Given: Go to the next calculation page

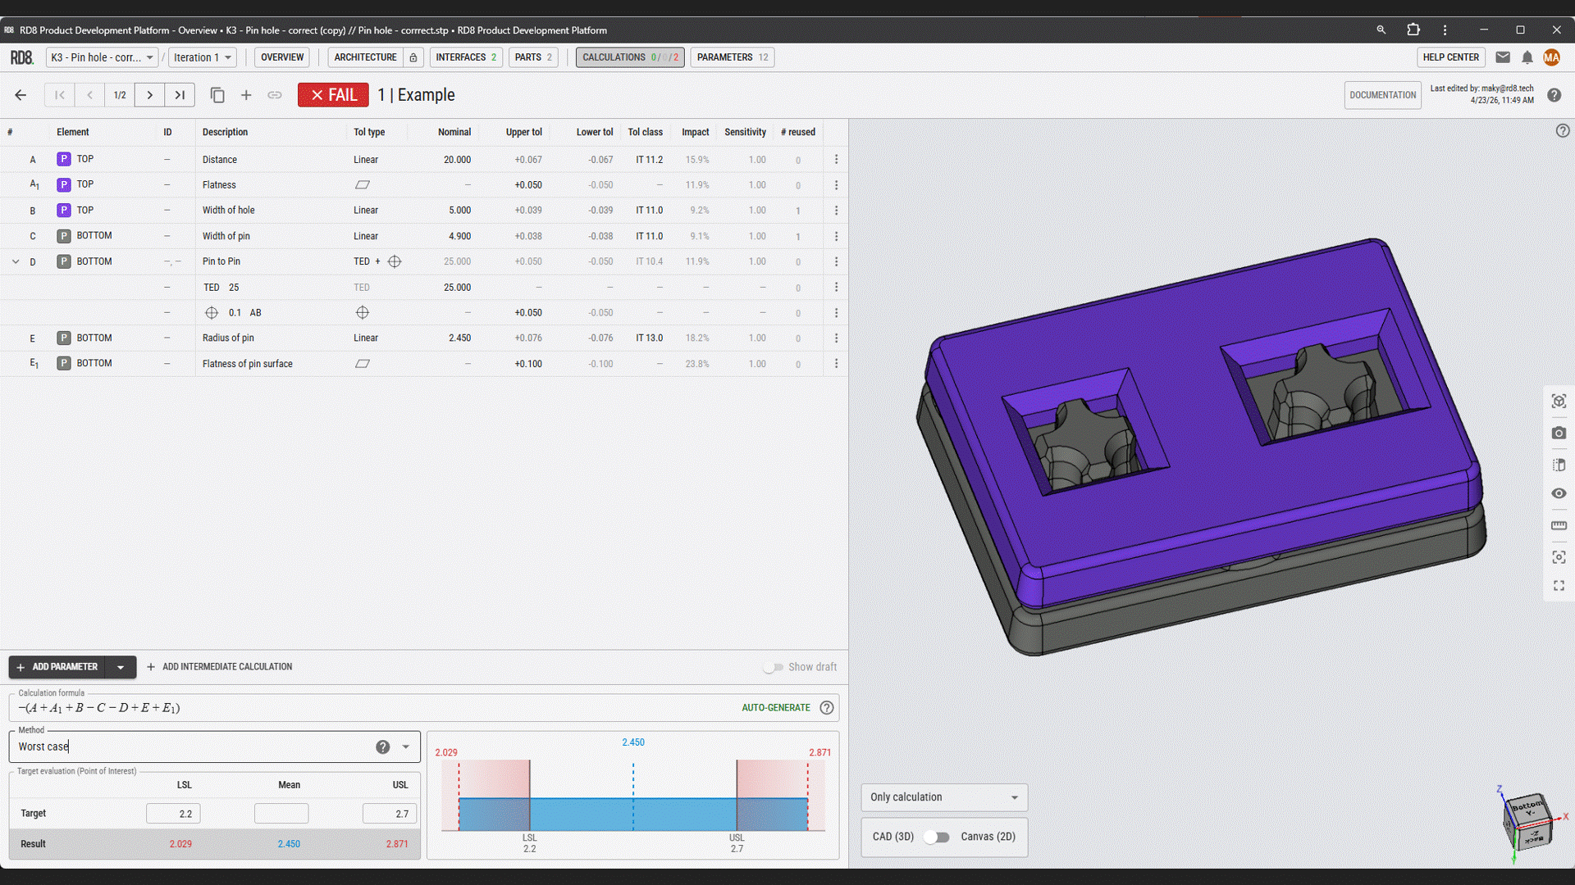Looking at the screenshot, I should click(x=149, y=95).
